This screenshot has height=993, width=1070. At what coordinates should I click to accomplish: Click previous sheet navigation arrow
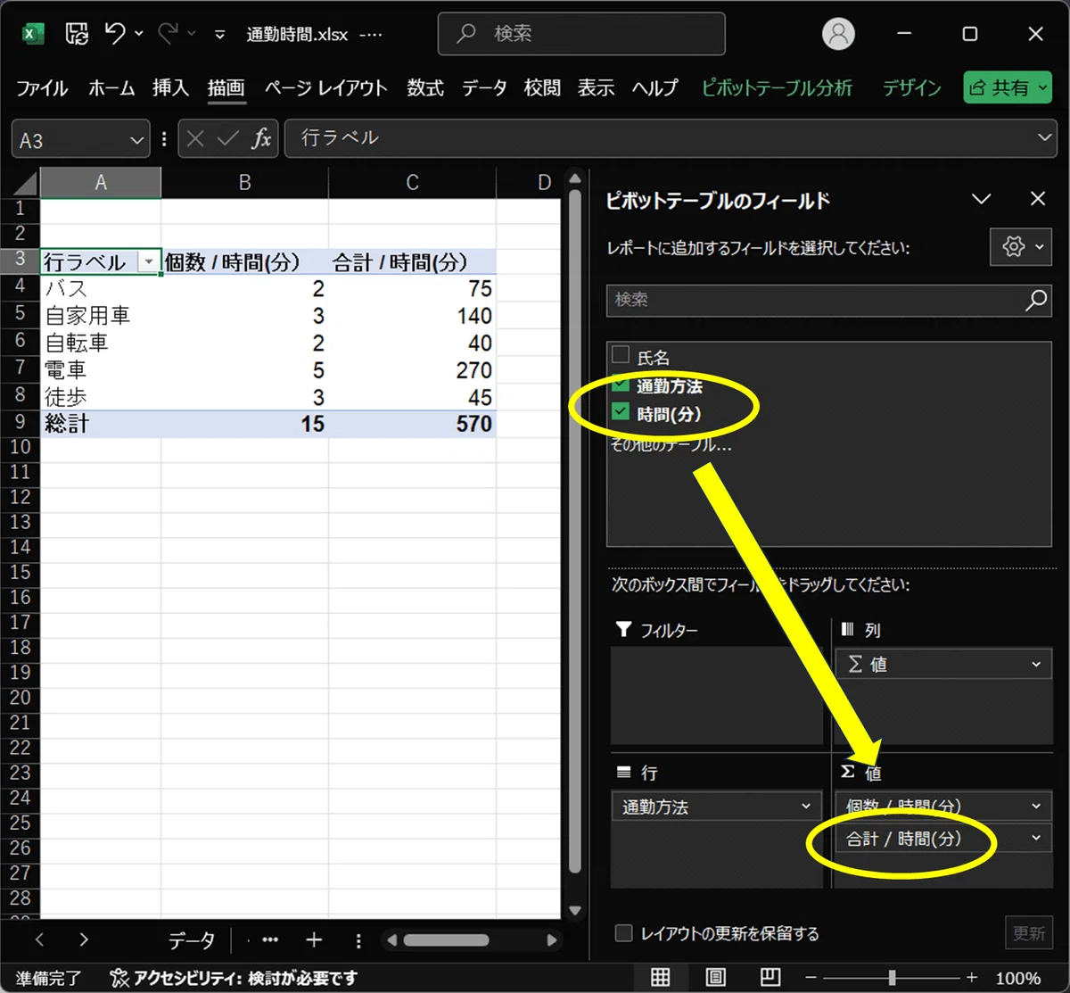[39, 939]
